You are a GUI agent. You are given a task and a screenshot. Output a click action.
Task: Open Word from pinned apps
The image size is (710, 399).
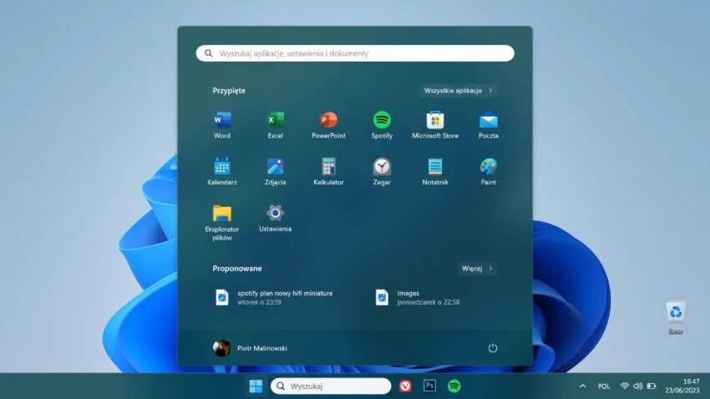pos(222,125)
